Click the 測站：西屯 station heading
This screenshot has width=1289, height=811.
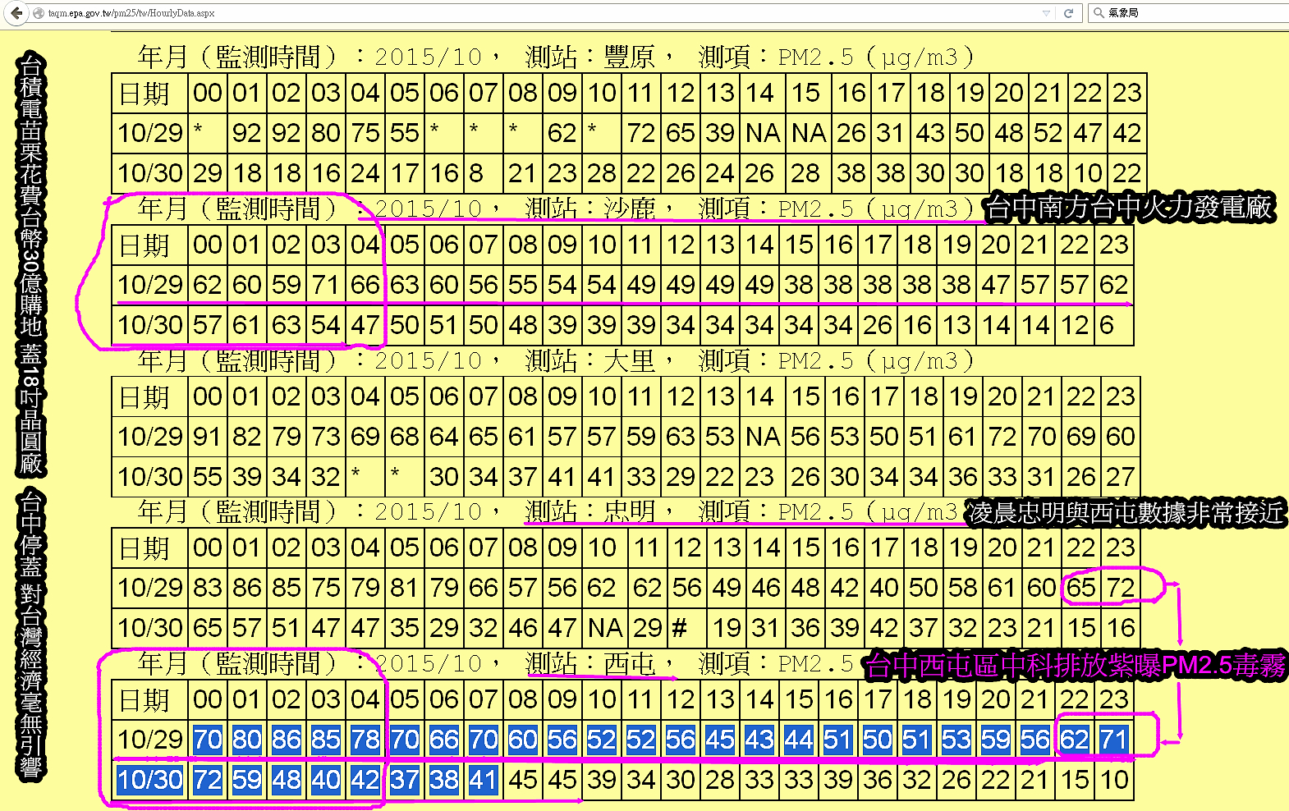pyautogui.click(x=590, y=663)
